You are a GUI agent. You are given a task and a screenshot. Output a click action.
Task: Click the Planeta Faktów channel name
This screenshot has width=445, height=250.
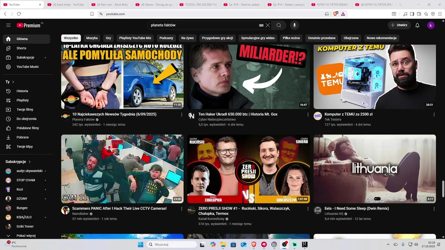coord(83,119)
